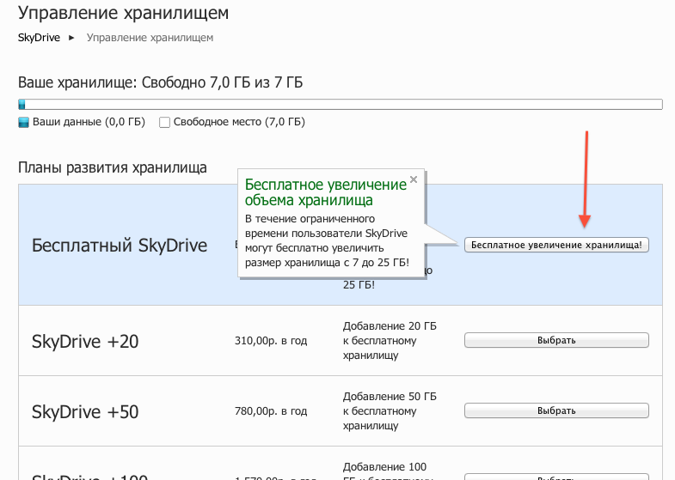Click the '780,00р. в год' price

tap(271, 411)
